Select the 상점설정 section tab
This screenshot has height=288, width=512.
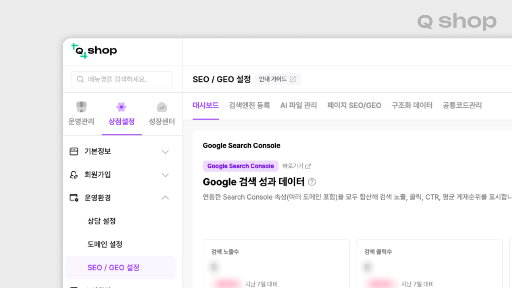[121, 122]
